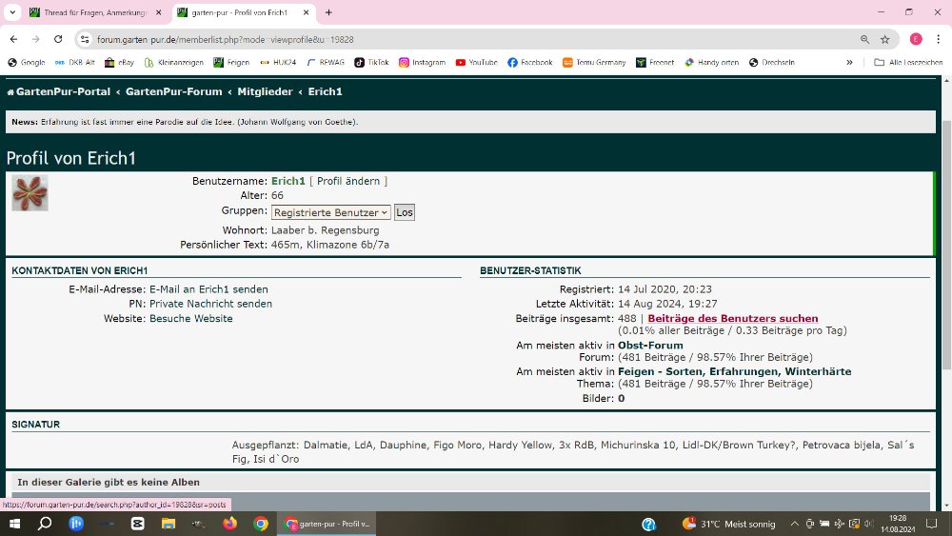The width and height of the screenshot is (952, 536).
Task: Open Windows taskbar search
Action: tap(44, 524)
